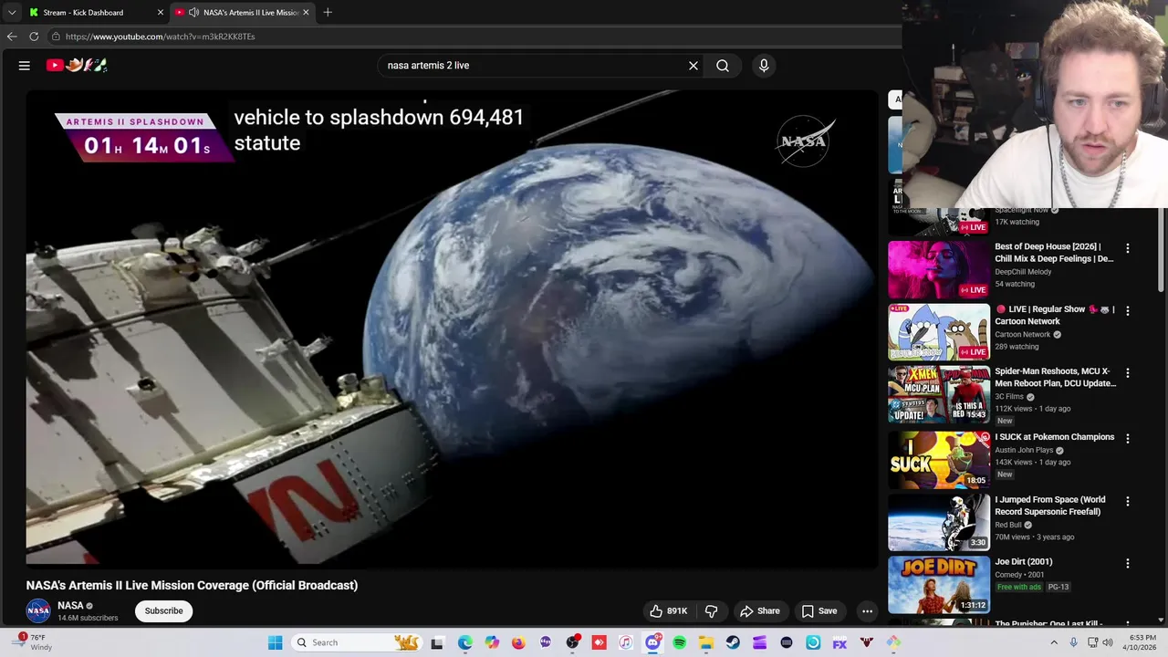Open more actions ellipsis under video
Viewport: 1168px width, 657px height.
click(868, 611)
